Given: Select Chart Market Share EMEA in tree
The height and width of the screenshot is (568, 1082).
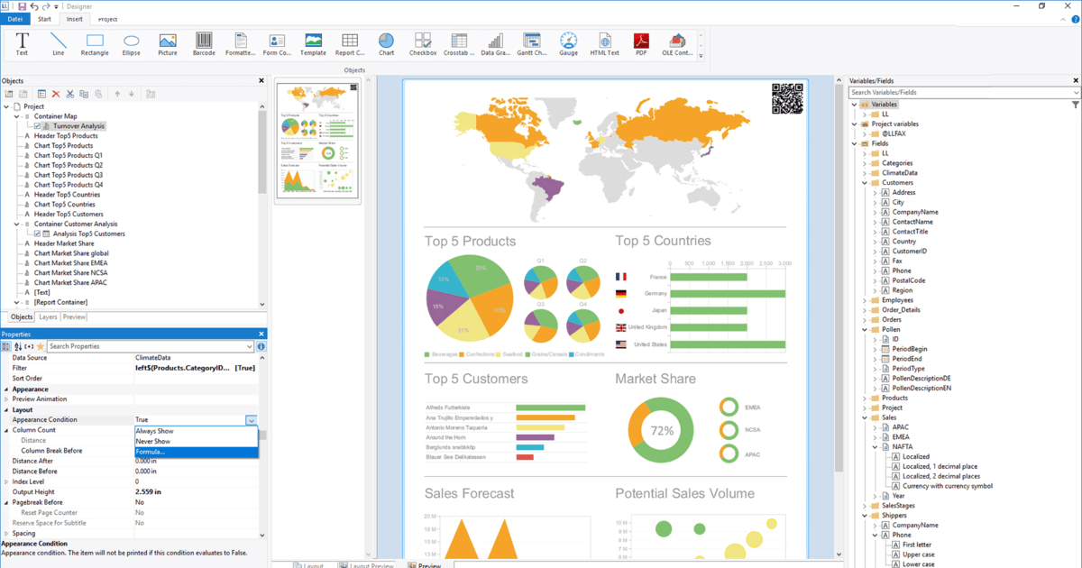Looking at the screenshot, I should pyautogui.click(x=70, y=263).
